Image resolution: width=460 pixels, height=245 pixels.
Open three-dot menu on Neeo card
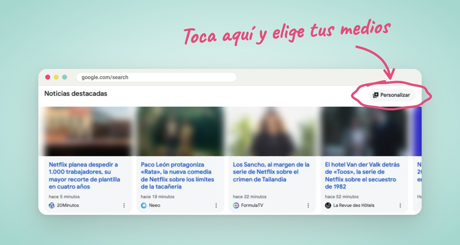click(x=216, y=205)
